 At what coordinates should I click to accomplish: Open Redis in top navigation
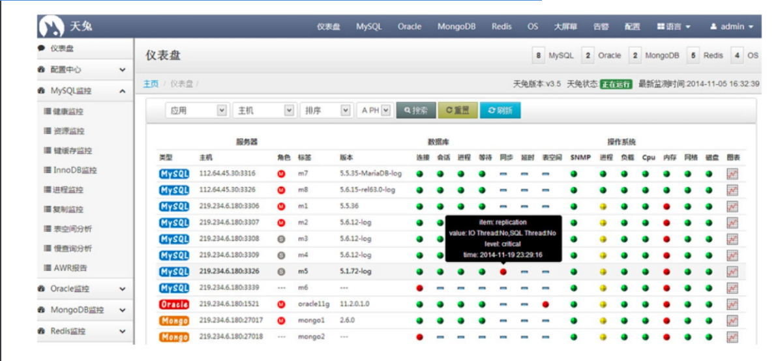tap(501, 27)
